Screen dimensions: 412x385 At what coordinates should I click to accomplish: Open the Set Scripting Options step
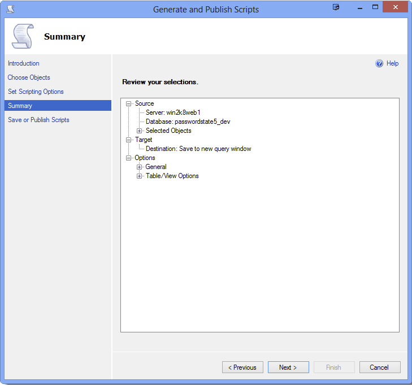point(36,92)
